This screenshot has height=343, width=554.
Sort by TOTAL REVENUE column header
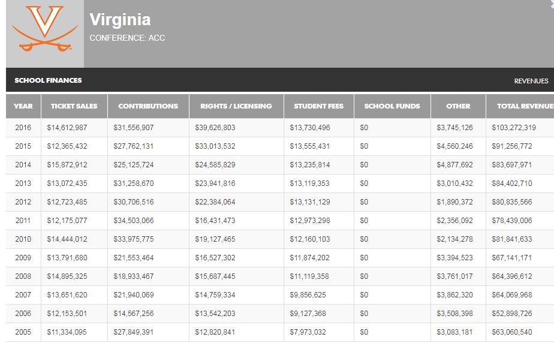(x=520, y=106)
